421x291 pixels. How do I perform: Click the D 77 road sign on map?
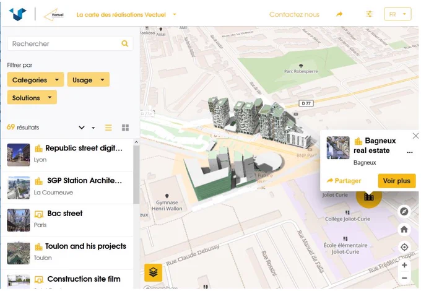coord(306,103)
